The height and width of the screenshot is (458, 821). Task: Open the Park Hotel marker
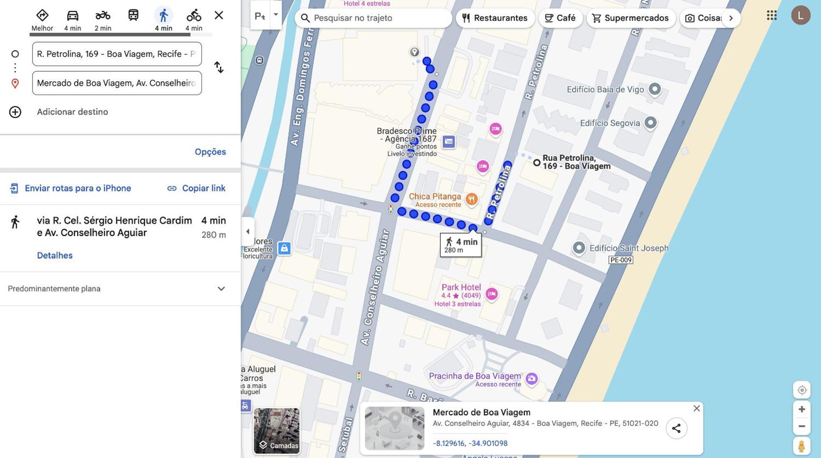(x=491, y=294)
